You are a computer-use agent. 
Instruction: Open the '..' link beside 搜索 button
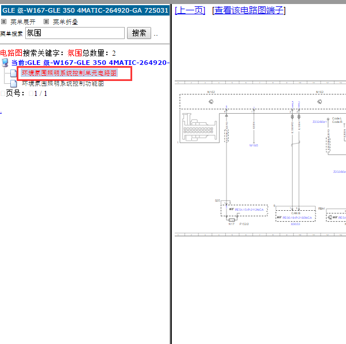click(156, 34)
